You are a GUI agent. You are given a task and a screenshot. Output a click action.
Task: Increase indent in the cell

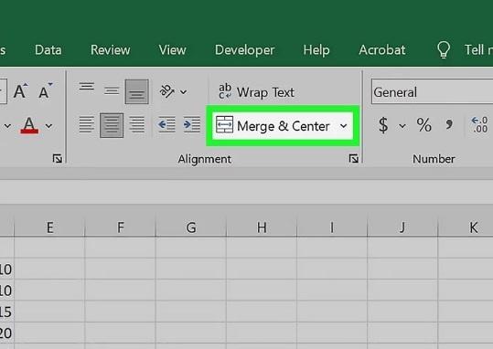click(x=192, y=125)
